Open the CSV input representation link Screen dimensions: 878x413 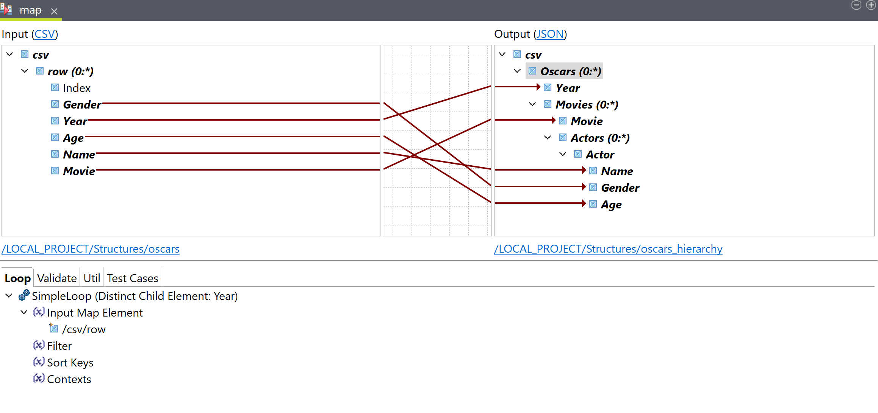click(45, 34)
